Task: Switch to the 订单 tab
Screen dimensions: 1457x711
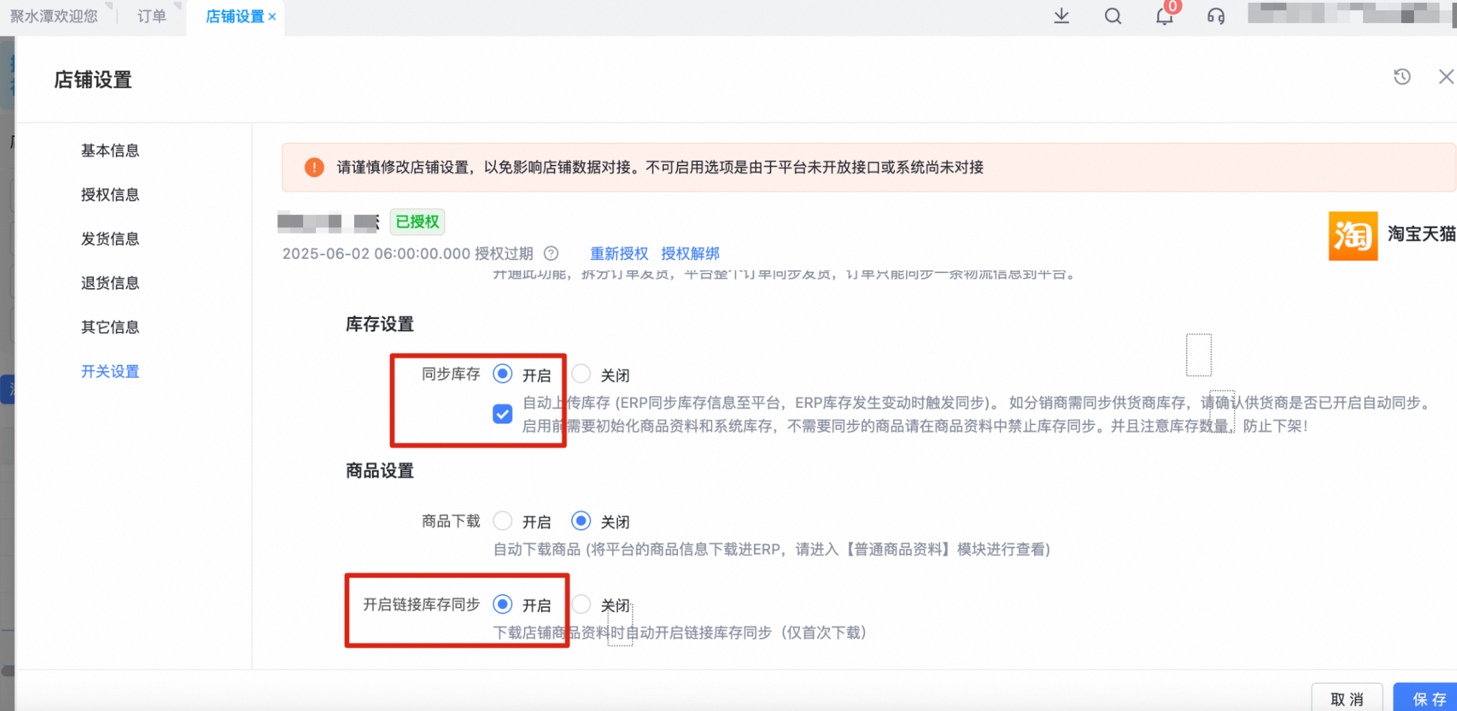Action: pos(151,16)
